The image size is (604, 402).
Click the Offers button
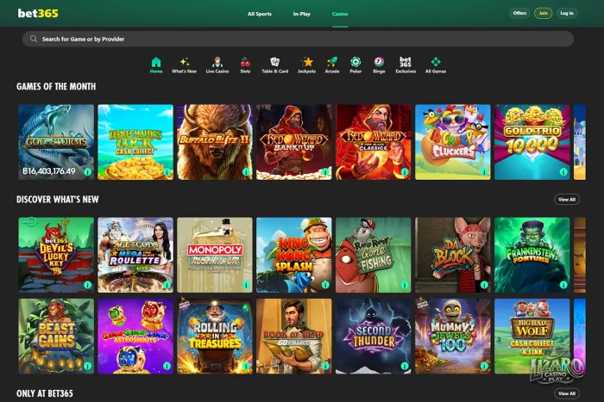(519, 13)
